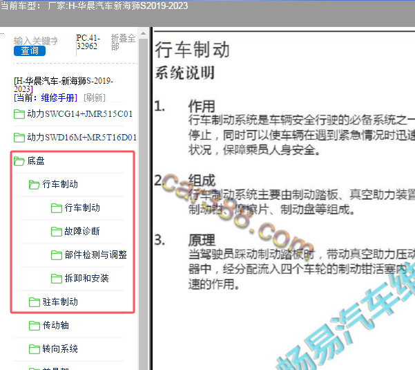The image size is (415, 370).
Task: Select 动力SWD16M+MR5T16D01 tree entry text
Action: pos(81,138)
